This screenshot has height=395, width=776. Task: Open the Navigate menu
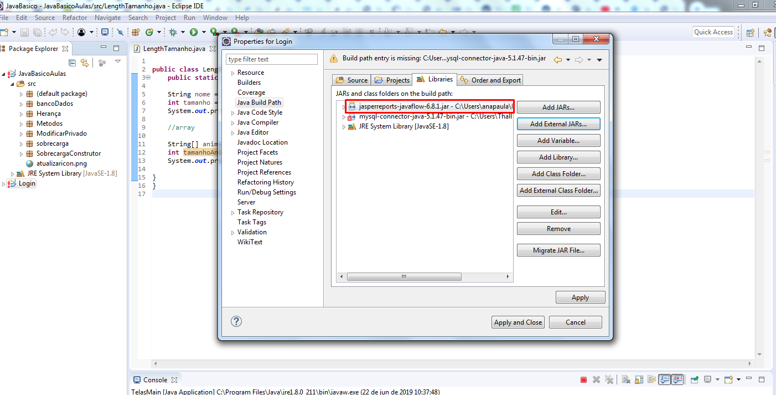(x=107, y=18)
